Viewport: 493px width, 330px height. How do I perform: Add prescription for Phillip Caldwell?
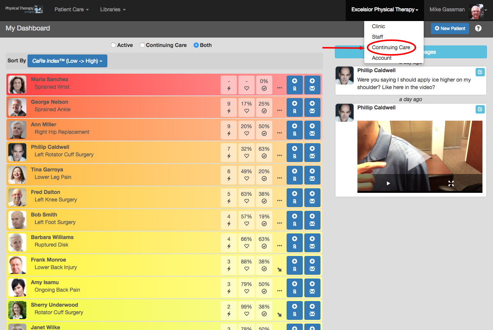pyautogui.click(x=295, y=152)
